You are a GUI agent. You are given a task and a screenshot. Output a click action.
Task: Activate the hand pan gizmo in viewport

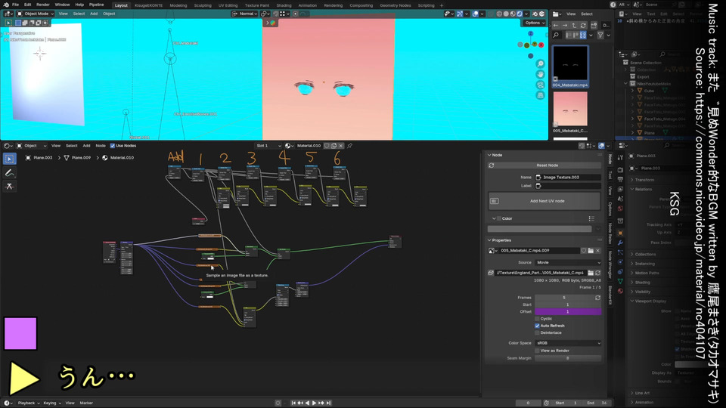pos(540,75)
